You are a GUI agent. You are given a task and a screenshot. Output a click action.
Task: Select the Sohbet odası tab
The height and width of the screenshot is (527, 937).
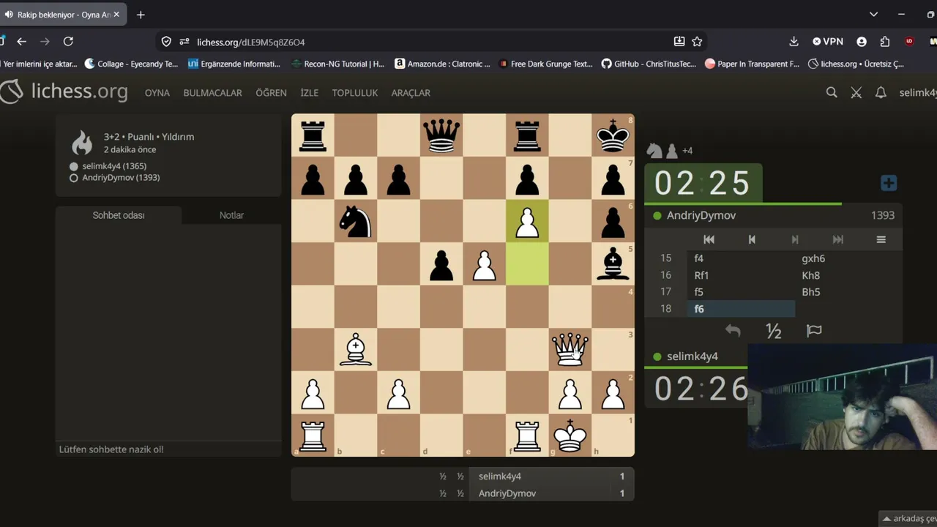(119, 215)
